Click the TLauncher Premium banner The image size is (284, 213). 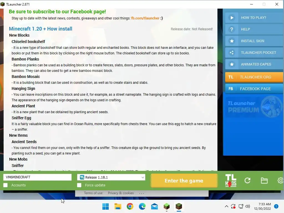(x=254, y=106)
